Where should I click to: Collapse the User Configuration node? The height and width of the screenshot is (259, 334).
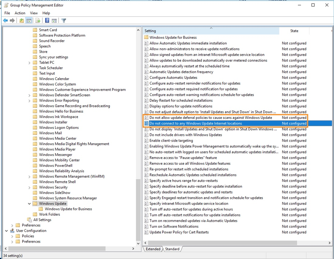click(x=6, y=230)
